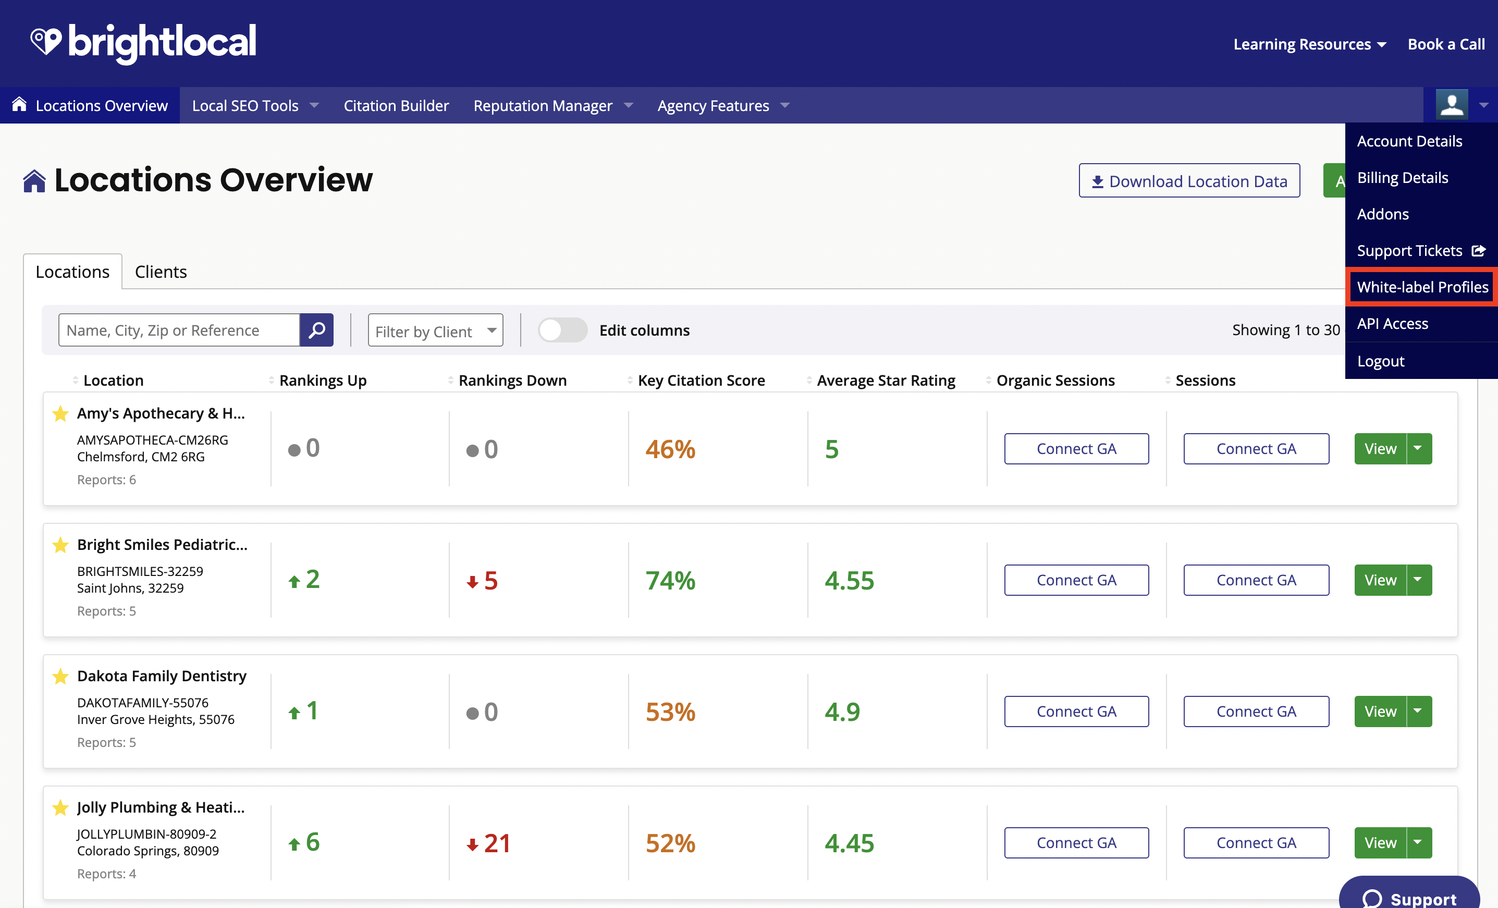This screenshot has width=1498, height=908.
Task: Sort by Key Citation Score sort icon
Action: click(630, 380)
